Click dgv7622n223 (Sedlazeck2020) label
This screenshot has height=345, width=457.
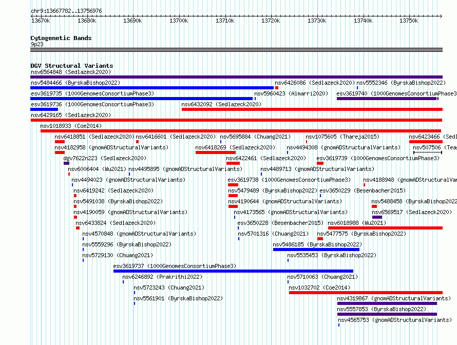coord(105,158)
